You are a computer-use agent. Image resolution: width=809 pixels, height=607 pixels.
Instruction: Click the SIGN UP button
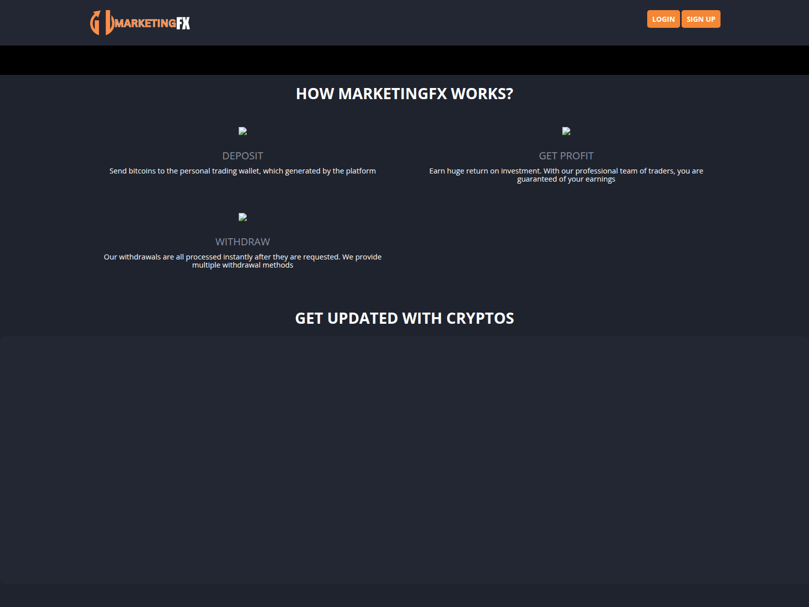(701, 19)
